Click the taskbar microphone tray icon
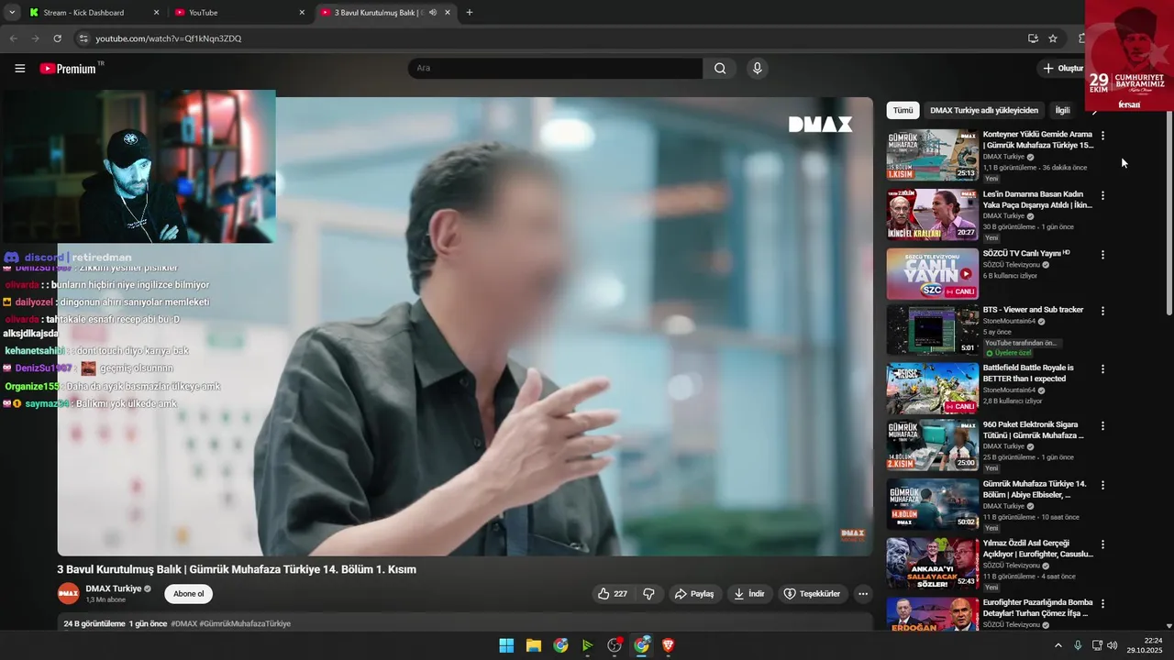 pyautogui.click(x=1078, y=645)
